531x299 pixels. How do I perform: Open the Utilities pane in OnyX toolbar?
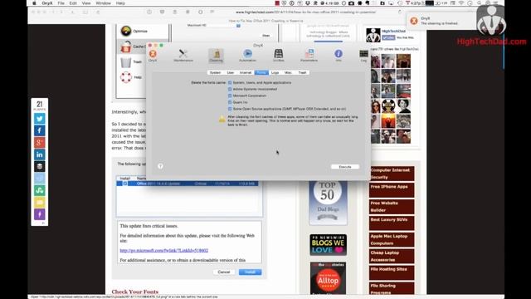279,56
